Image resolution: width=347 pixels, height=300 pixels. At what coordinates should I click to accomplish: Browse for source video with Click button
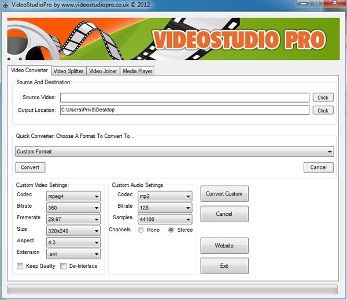point(323,97)
